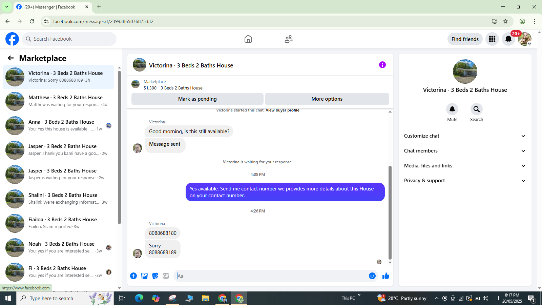Open browser profile icon
542x305 pixels.
pyautogui.click(x=522, y=21)
